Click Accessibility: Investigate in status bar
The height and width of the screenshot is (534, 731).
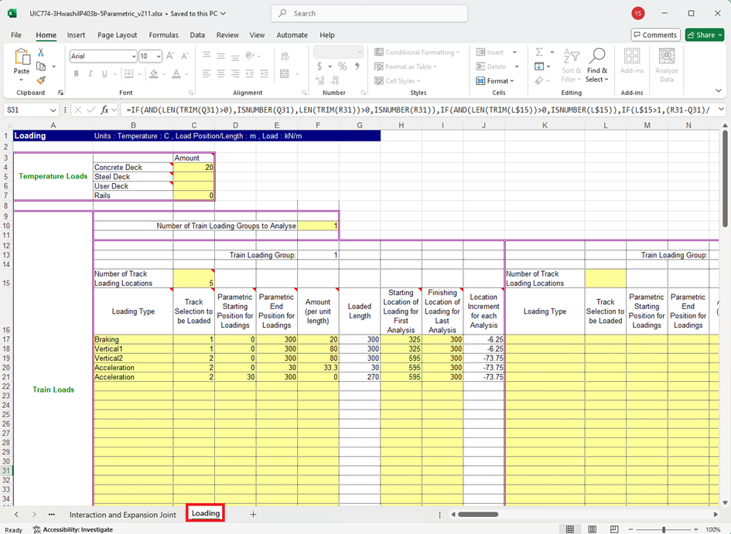[72, 529]
